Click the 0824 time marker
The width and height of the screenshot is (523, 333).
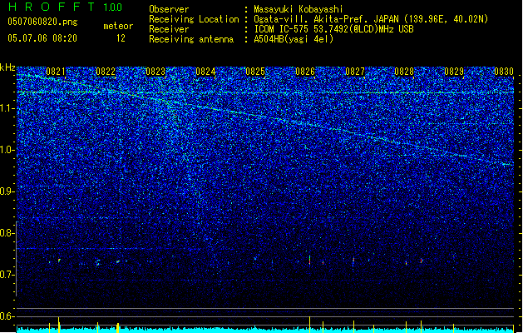pyautogui.click(x=205, y=72)
